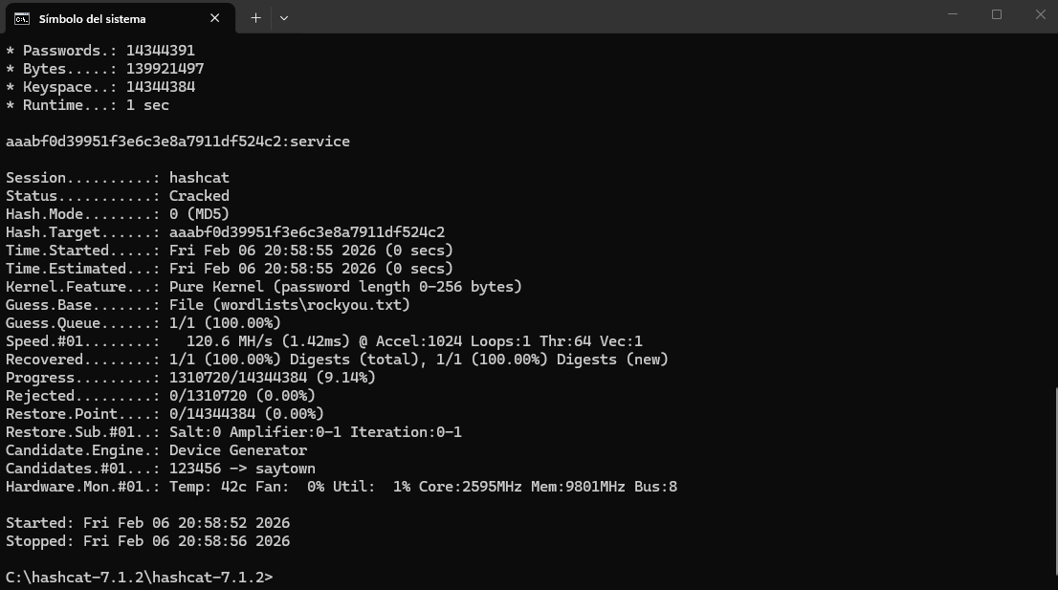Click the Keyspace 14344384 line

pos(100,87)
